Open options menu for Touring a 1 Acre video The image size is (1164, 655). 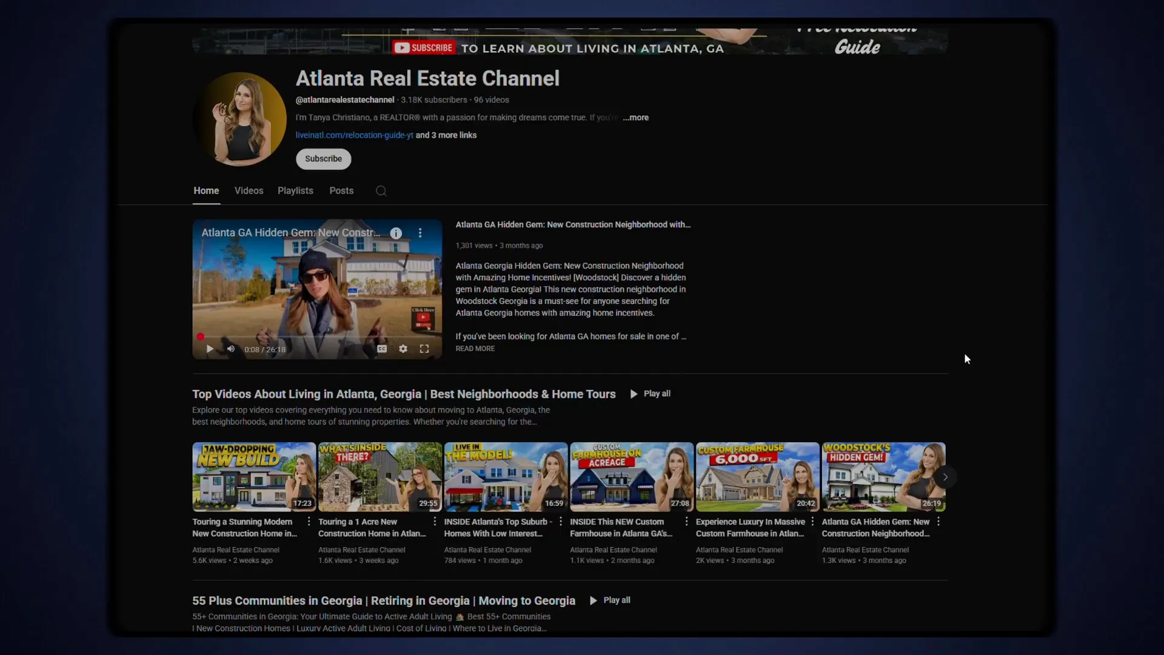click(x=435, y=522)
